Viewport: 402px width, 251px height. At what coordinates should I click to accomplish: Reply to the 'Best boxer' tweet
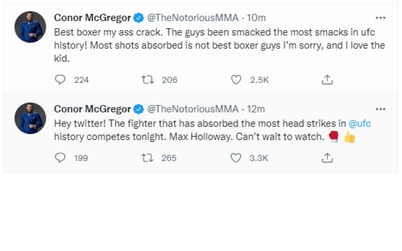[x=60, y=80]
